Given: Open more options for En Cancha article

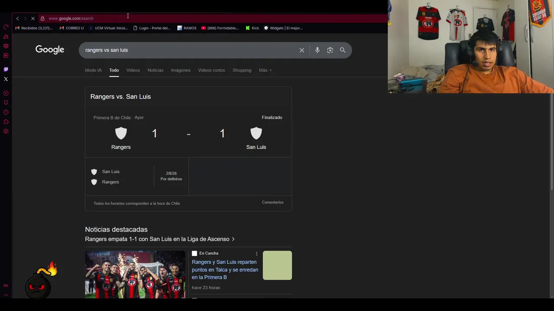Looking at the screenshot, I should 257,254.
